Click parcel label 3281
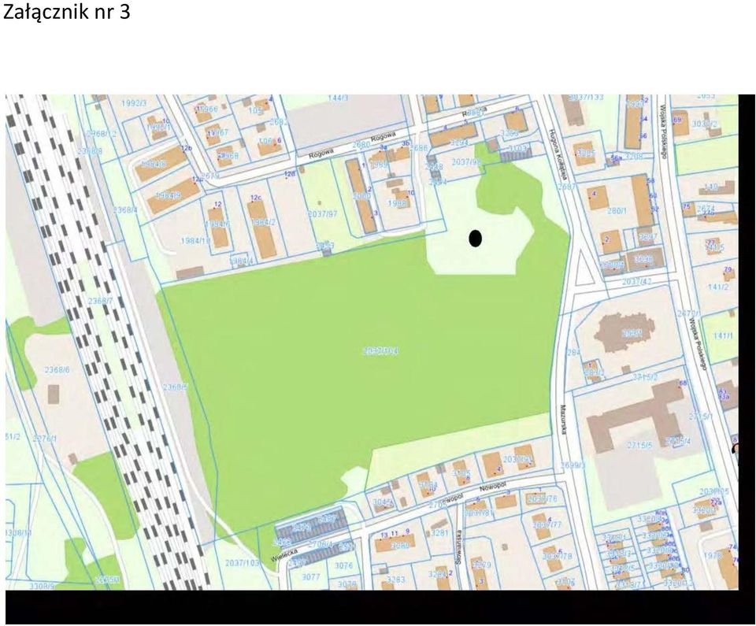This screenshot has height=626, width=756. (439, 533)
